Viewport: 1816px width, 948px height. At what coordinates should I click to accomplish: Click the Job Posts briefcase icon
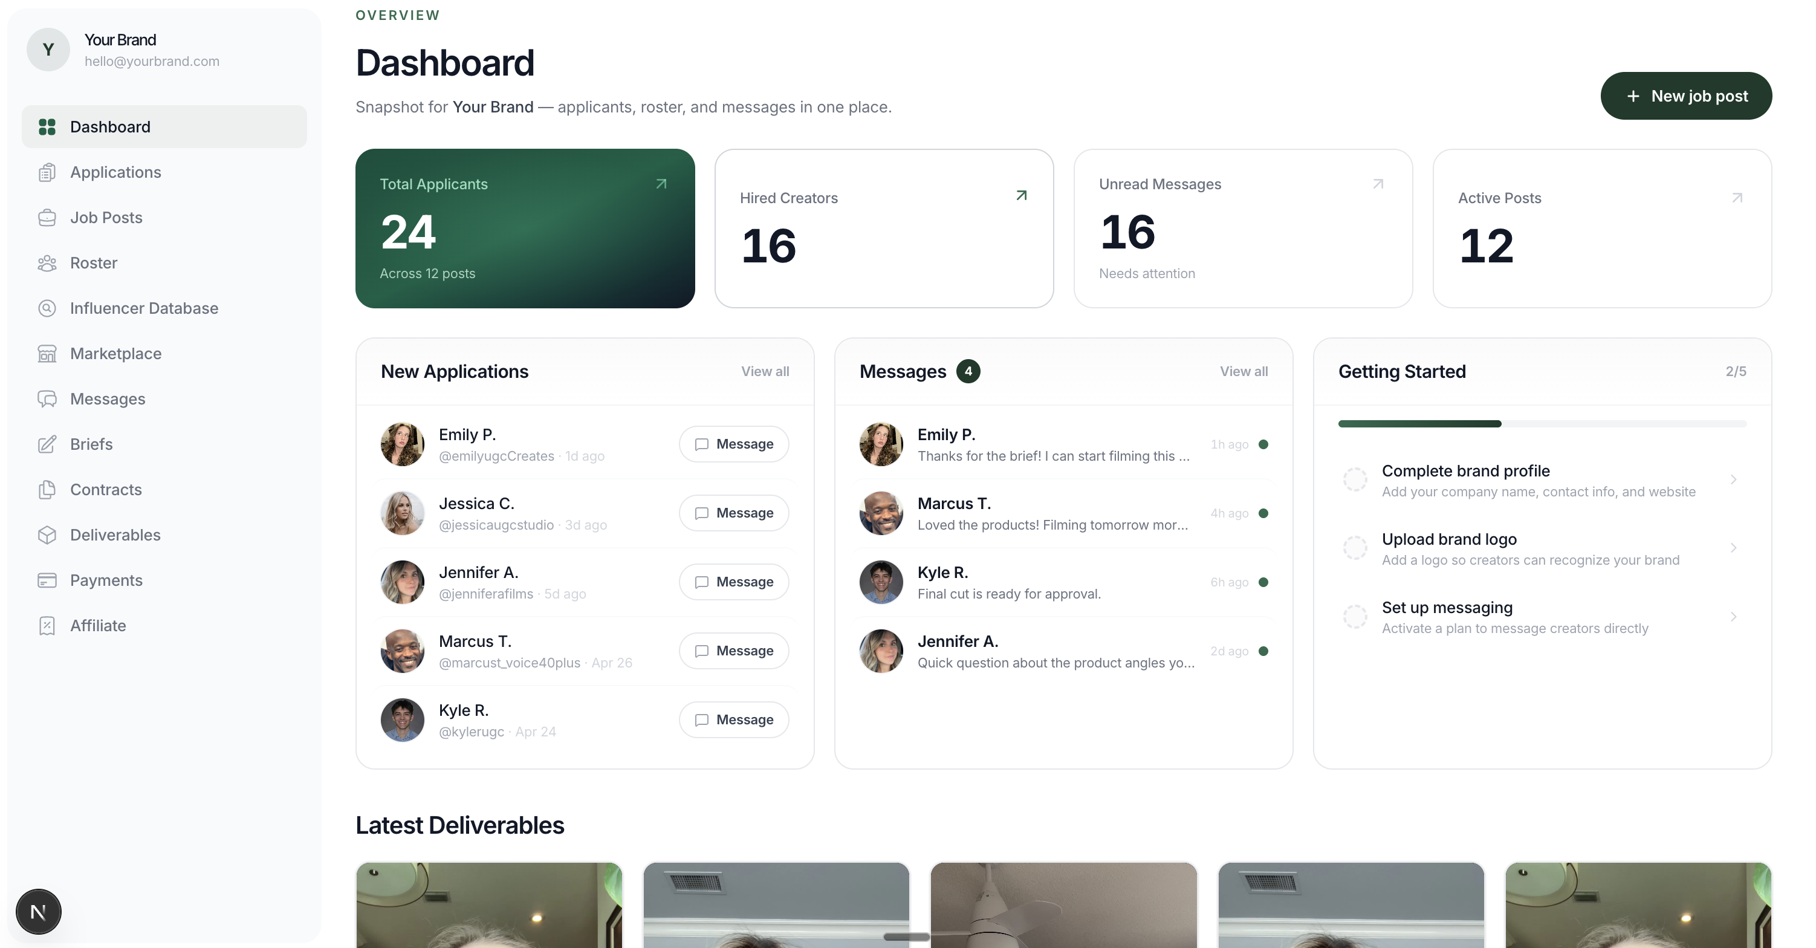point(47,218)
